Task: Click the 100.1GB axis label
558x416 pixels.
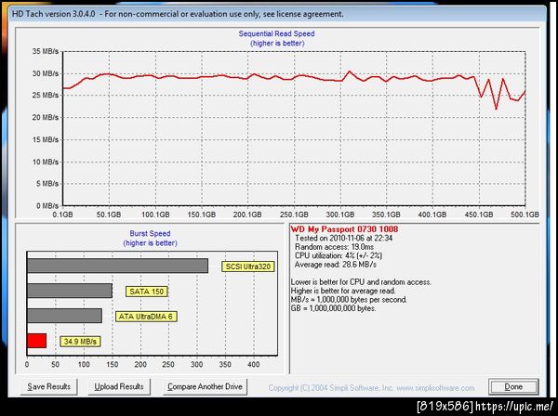Action: click(155, 214)
